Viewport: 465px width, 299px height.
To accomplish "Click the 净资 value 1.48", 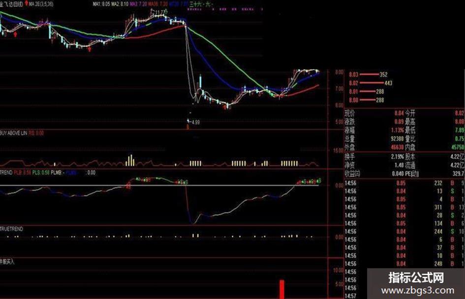I will pos(399,165).
